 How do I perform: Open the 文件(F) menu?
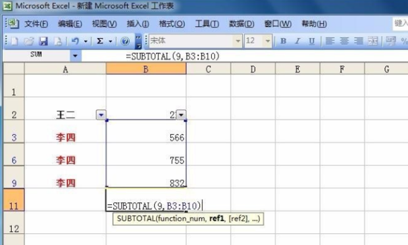click(36, 24)
